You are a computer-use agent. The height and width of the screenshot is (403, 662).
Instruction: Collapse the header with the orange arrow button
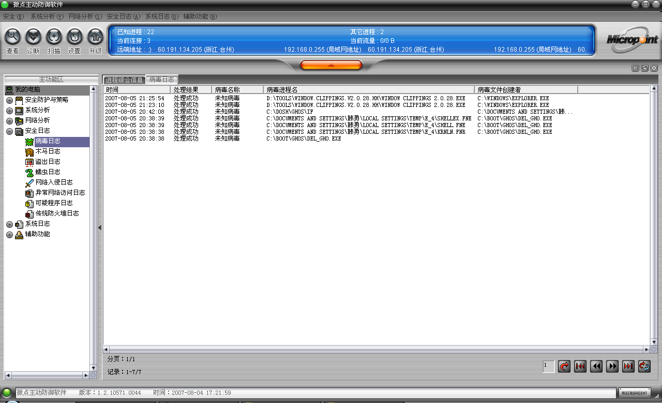coord(331,65)
